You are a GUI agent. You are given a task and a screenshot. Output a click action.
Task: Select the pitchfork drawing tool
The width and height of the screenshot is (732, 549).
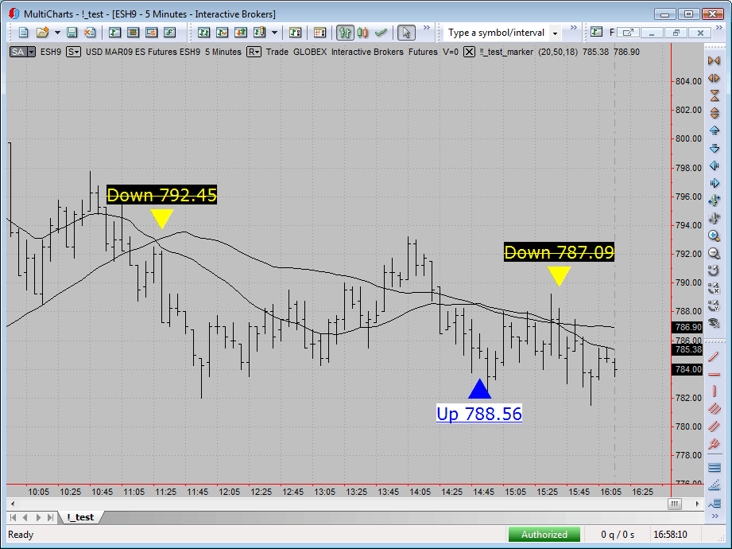[x=715, y=444]
